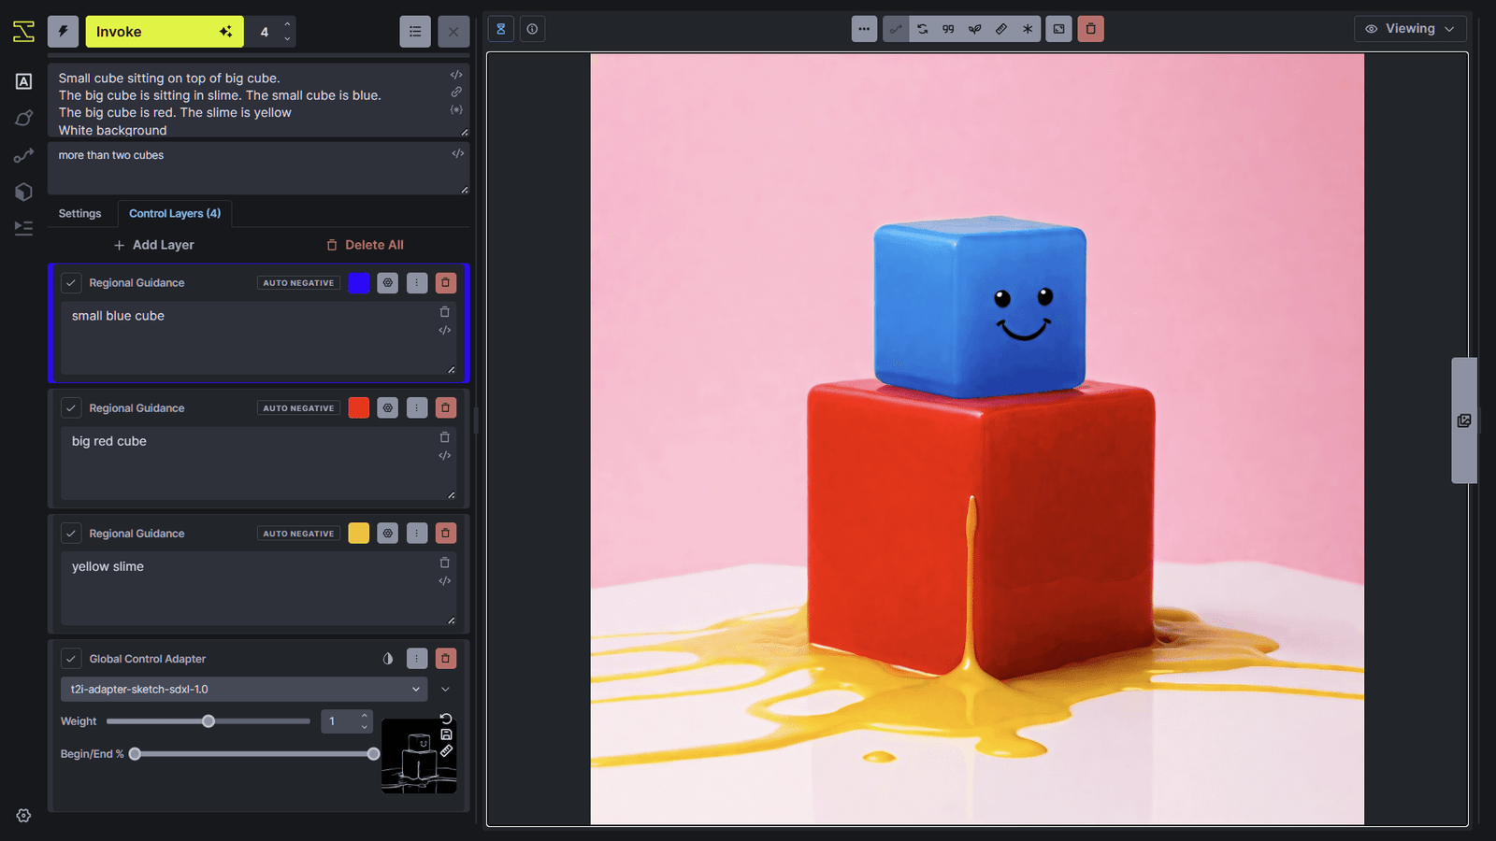The height and width of the screenshot is (841, 1496).
Task: Toggle the small blue cube layer checkbox
Action: pyautogui.click(x=71, y=282)
